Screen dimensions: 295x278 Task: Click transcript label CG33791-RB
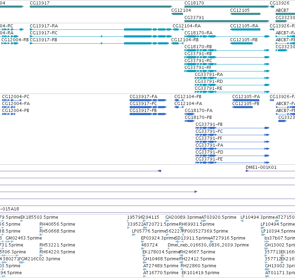[x=198, y=54]
